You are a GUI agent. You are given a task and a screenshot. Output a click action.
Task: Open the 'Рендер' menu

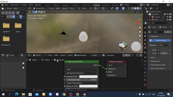click(x=24, y=5)
